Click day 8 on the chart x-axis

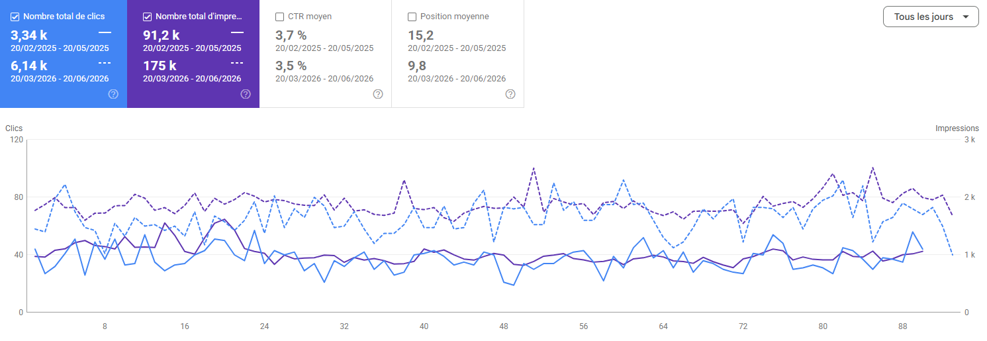(x=105, y=326)
